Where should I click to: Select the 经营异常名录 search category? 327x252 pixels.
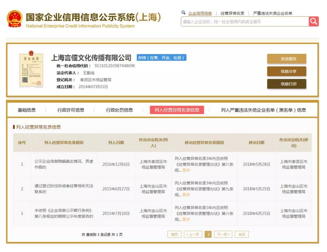(x=232, y=13)
